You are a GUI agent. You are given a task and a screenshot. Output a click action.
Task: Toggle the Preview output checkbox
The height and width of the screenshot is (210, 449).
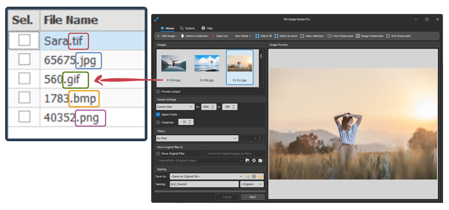click(158, 92)
